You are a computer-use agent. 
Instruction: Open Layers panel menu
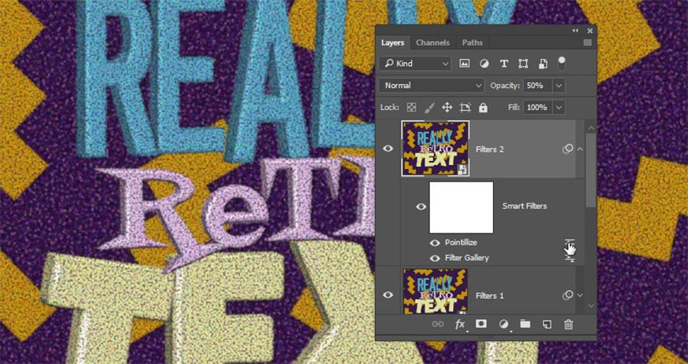(587, 42)
